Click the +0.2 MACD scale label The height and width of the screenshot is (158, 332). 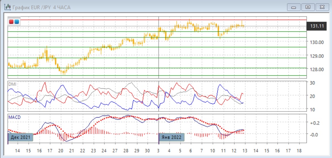(x=315, y=123)
